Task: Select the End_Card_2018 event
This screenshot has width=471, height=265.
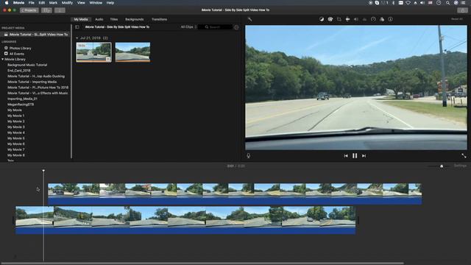Action: coord(19,71)
